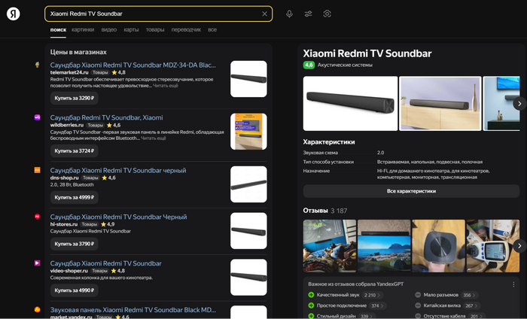
Task: Start voice search with microphone icon
Action: [x=289, y=14]
